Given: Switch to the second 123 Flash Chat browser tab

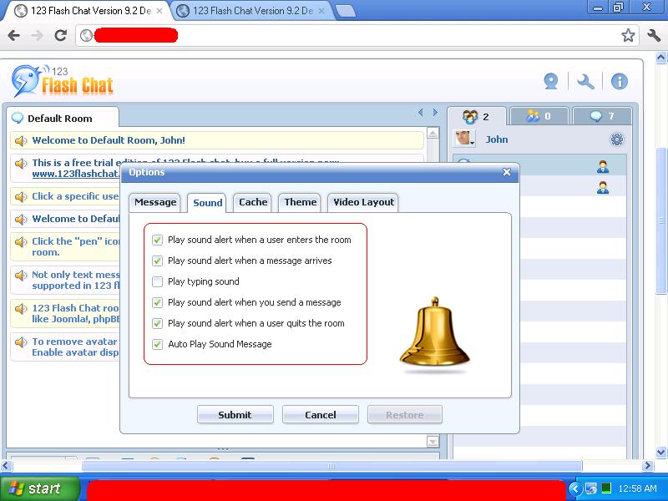Looking at the screenshot, I should pos(253,11).
